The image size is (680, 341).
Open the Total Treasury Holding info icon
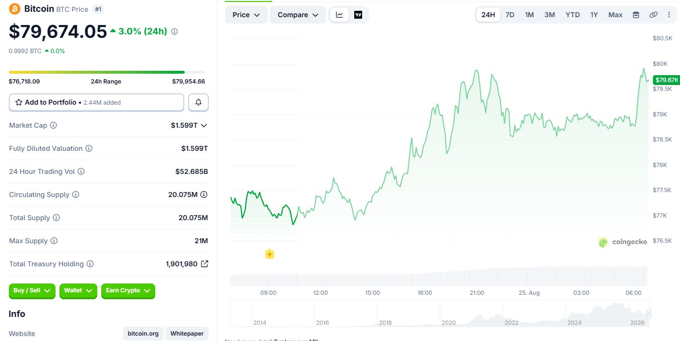click(x=90, y=264)
